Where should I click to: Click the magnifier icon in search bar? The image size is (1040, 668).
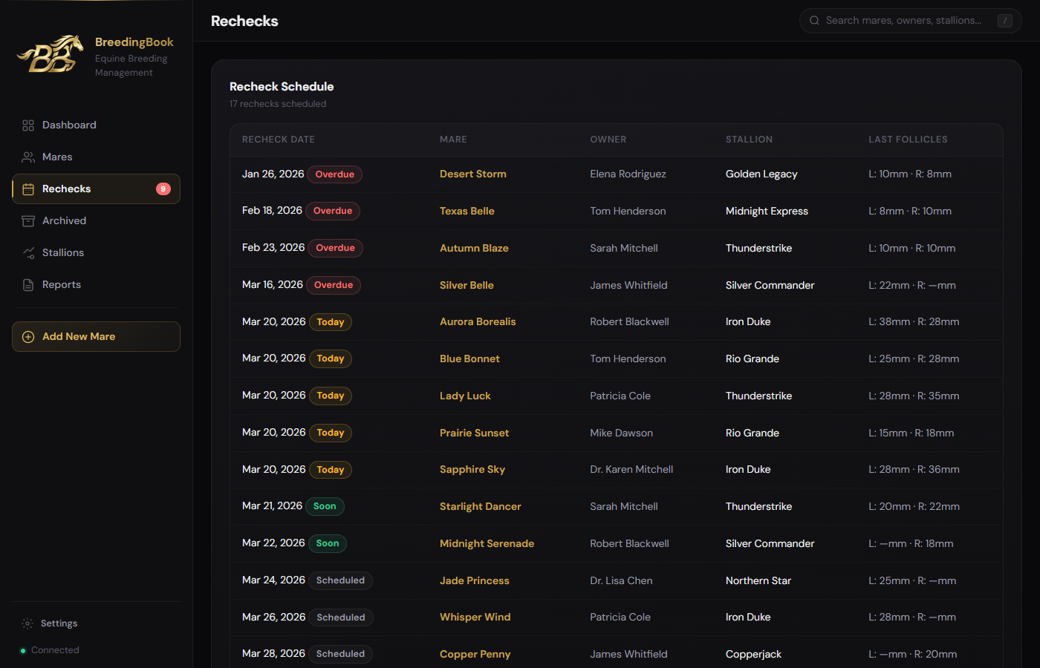point(815,21)
